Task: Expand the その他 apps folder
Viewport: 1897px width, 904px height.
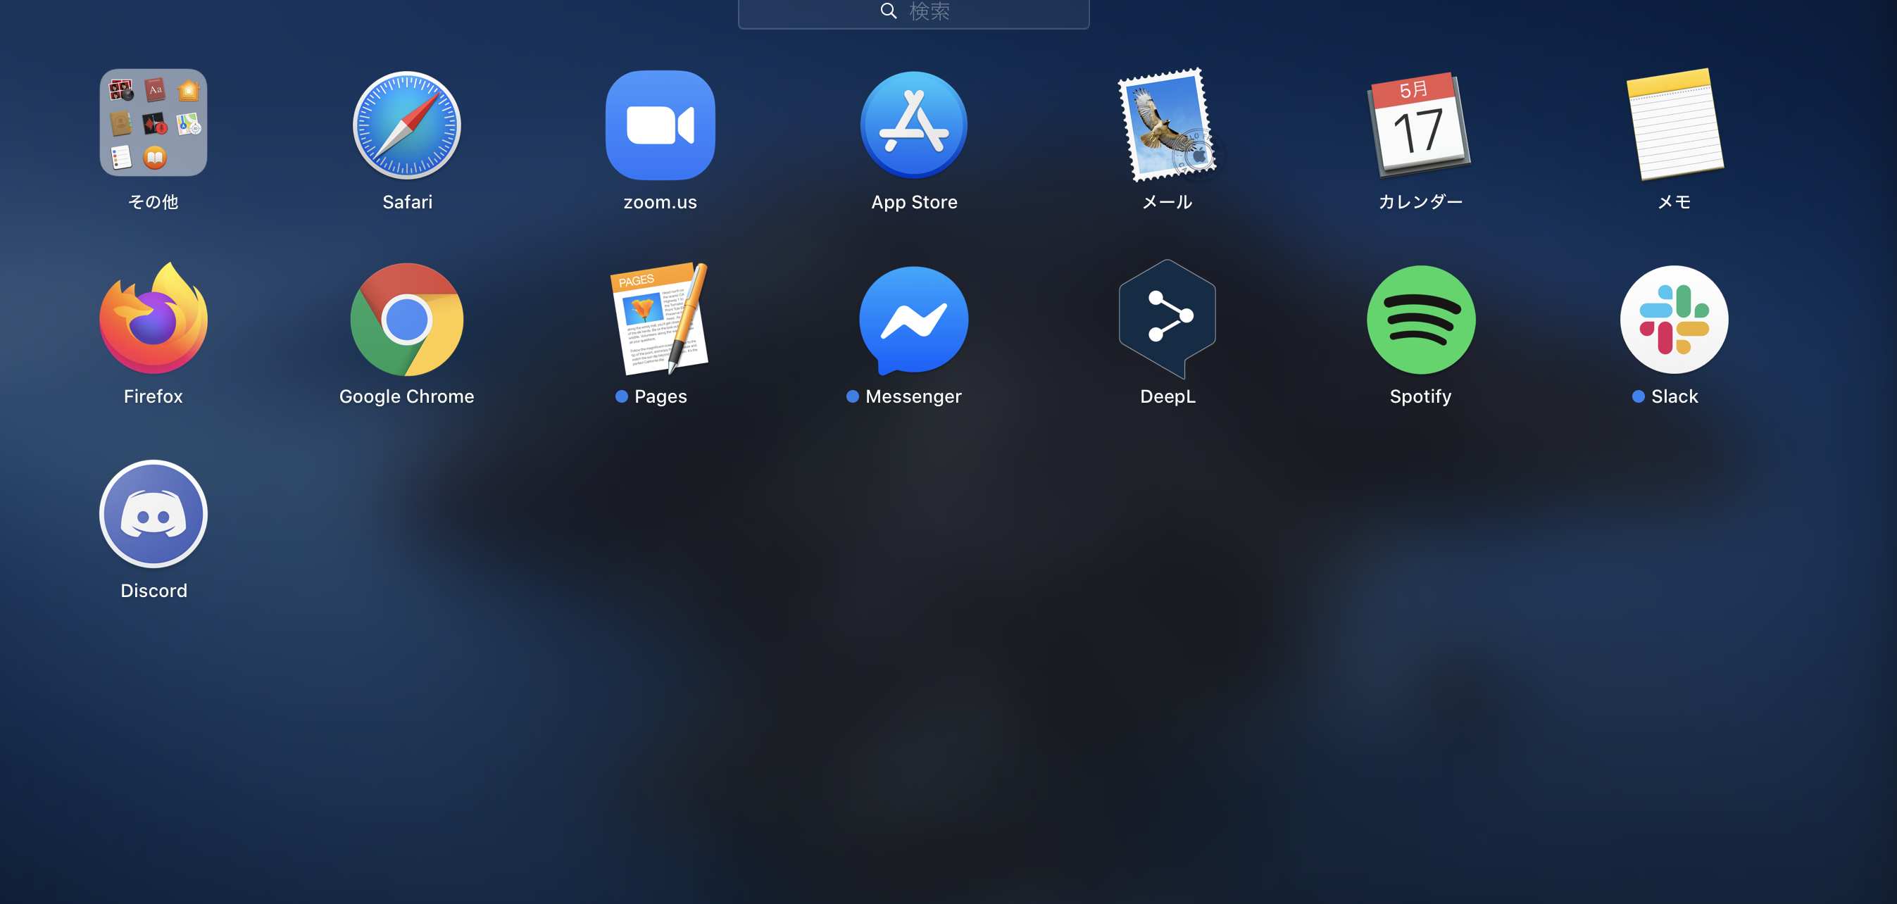Action: pos(154,123)
